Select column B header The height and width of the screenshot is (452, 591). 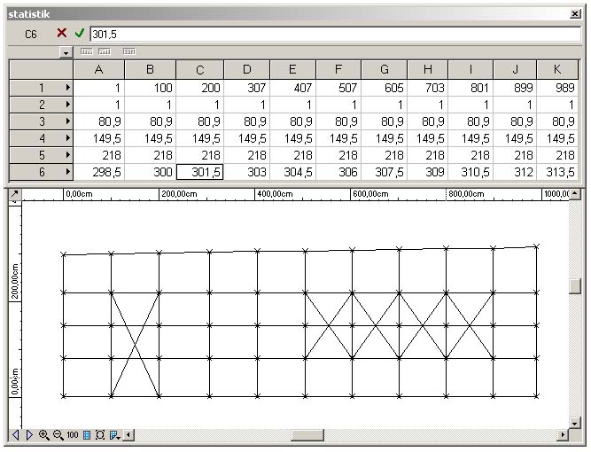point(150,69)
